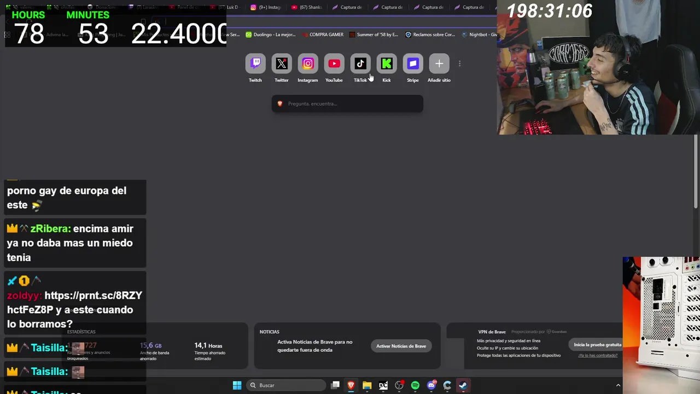Click the taskbar Buscar search box
This screenshot has height=394, width=700.
pos(287,385)
